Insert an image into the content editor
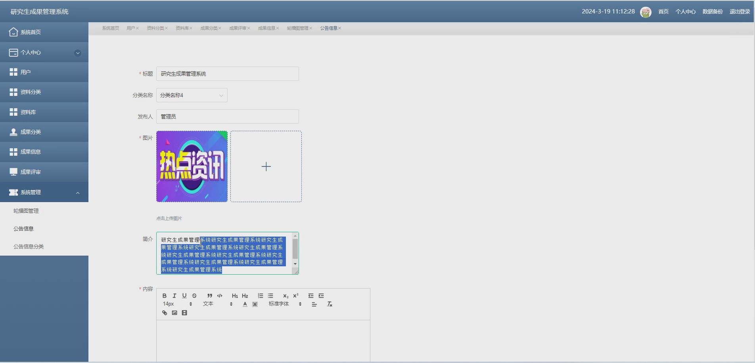The height and width of the screenshot is (363, 755). 174,313
